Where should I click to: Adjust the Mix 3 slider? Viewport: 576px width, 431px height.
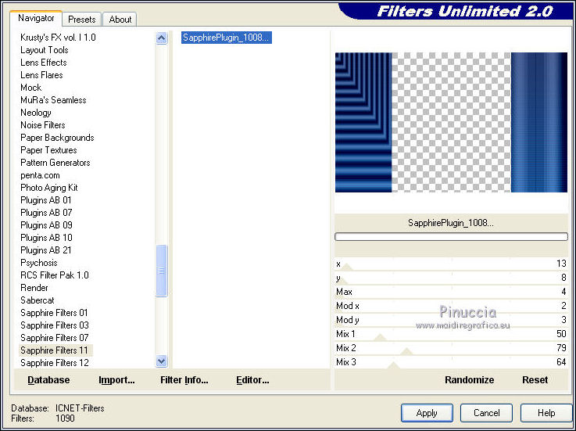point(451,362)
